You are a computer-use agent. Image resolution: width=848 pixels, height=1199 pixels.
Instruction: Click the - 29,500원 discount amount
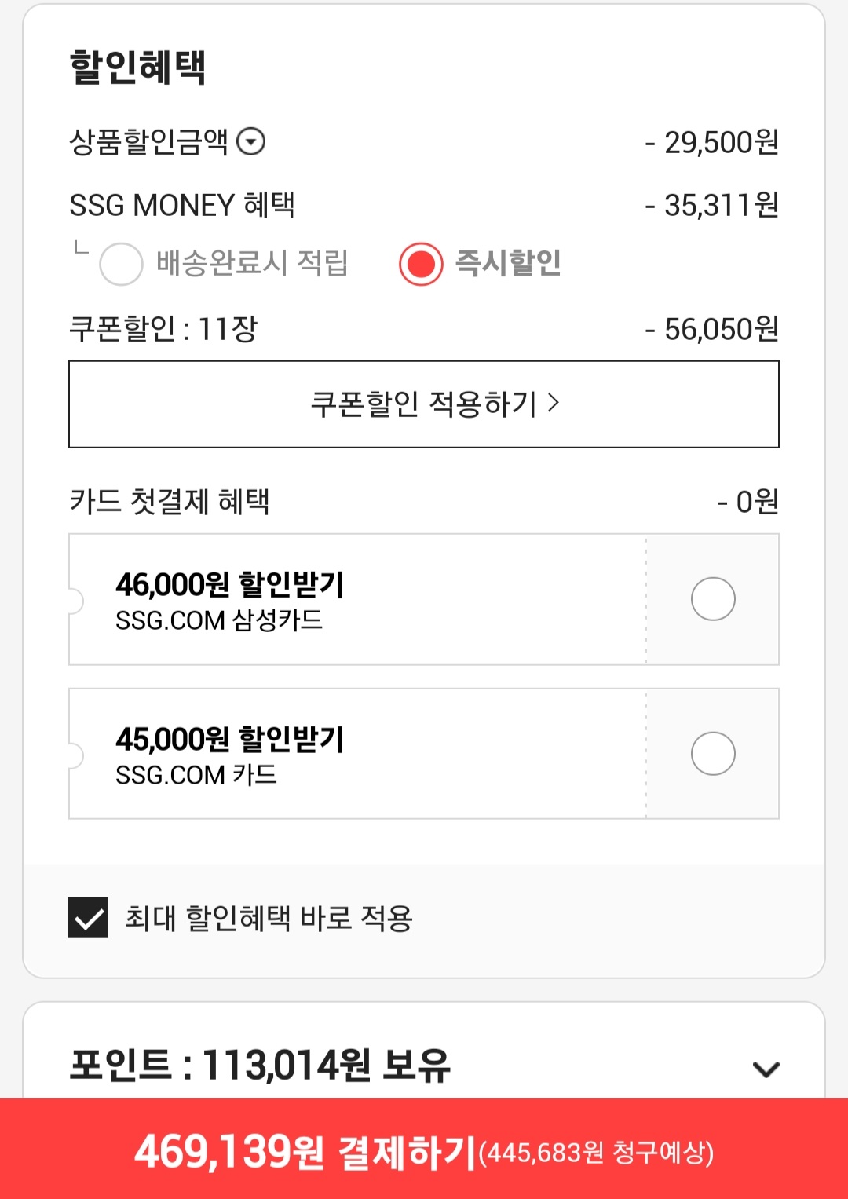click(x=711, y=142)
